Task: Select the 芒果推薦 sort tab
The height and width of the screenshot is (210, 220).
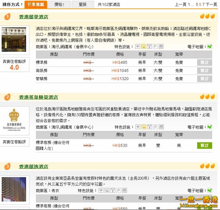Action: point(36,5)
